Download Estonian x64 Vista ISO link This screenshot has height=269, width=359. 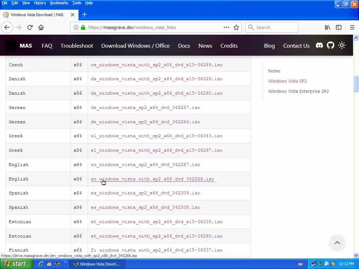tap(157, 222)
